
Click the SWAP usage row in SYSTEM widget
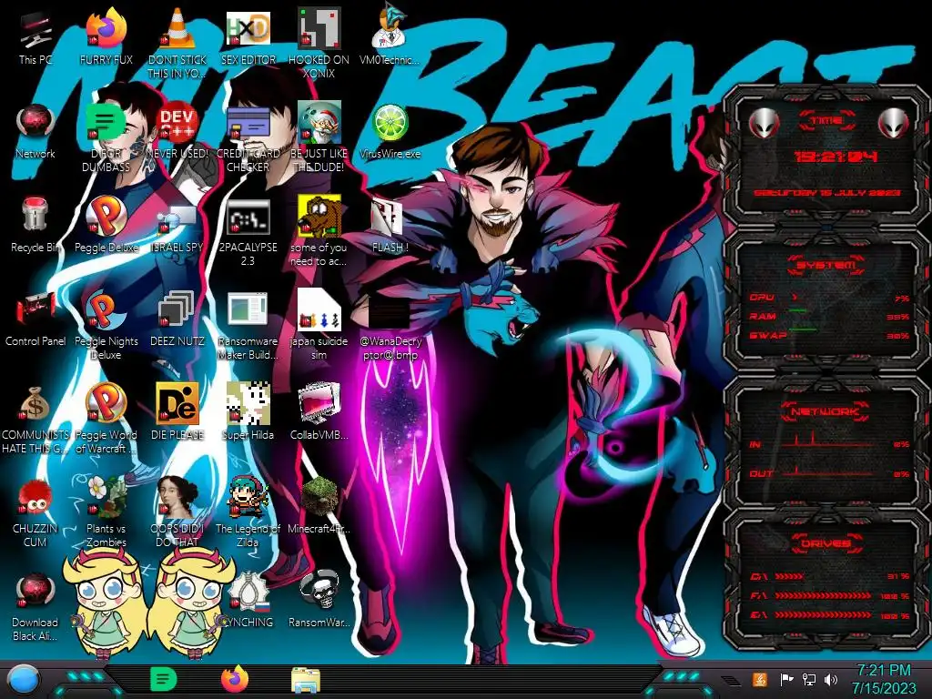coord(829,336)
